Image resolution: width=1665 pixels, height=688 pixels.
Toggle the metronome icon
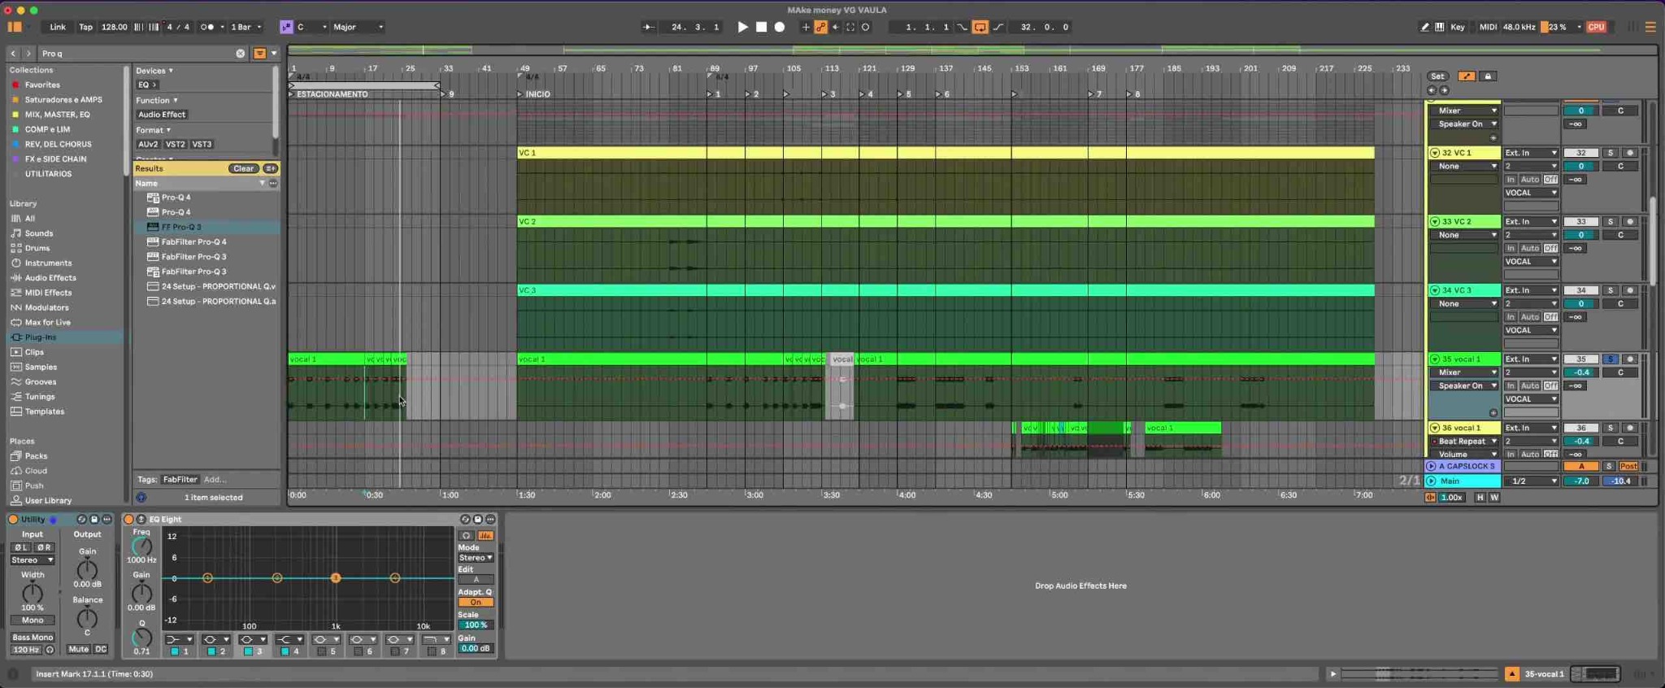(x=206, y=27)
